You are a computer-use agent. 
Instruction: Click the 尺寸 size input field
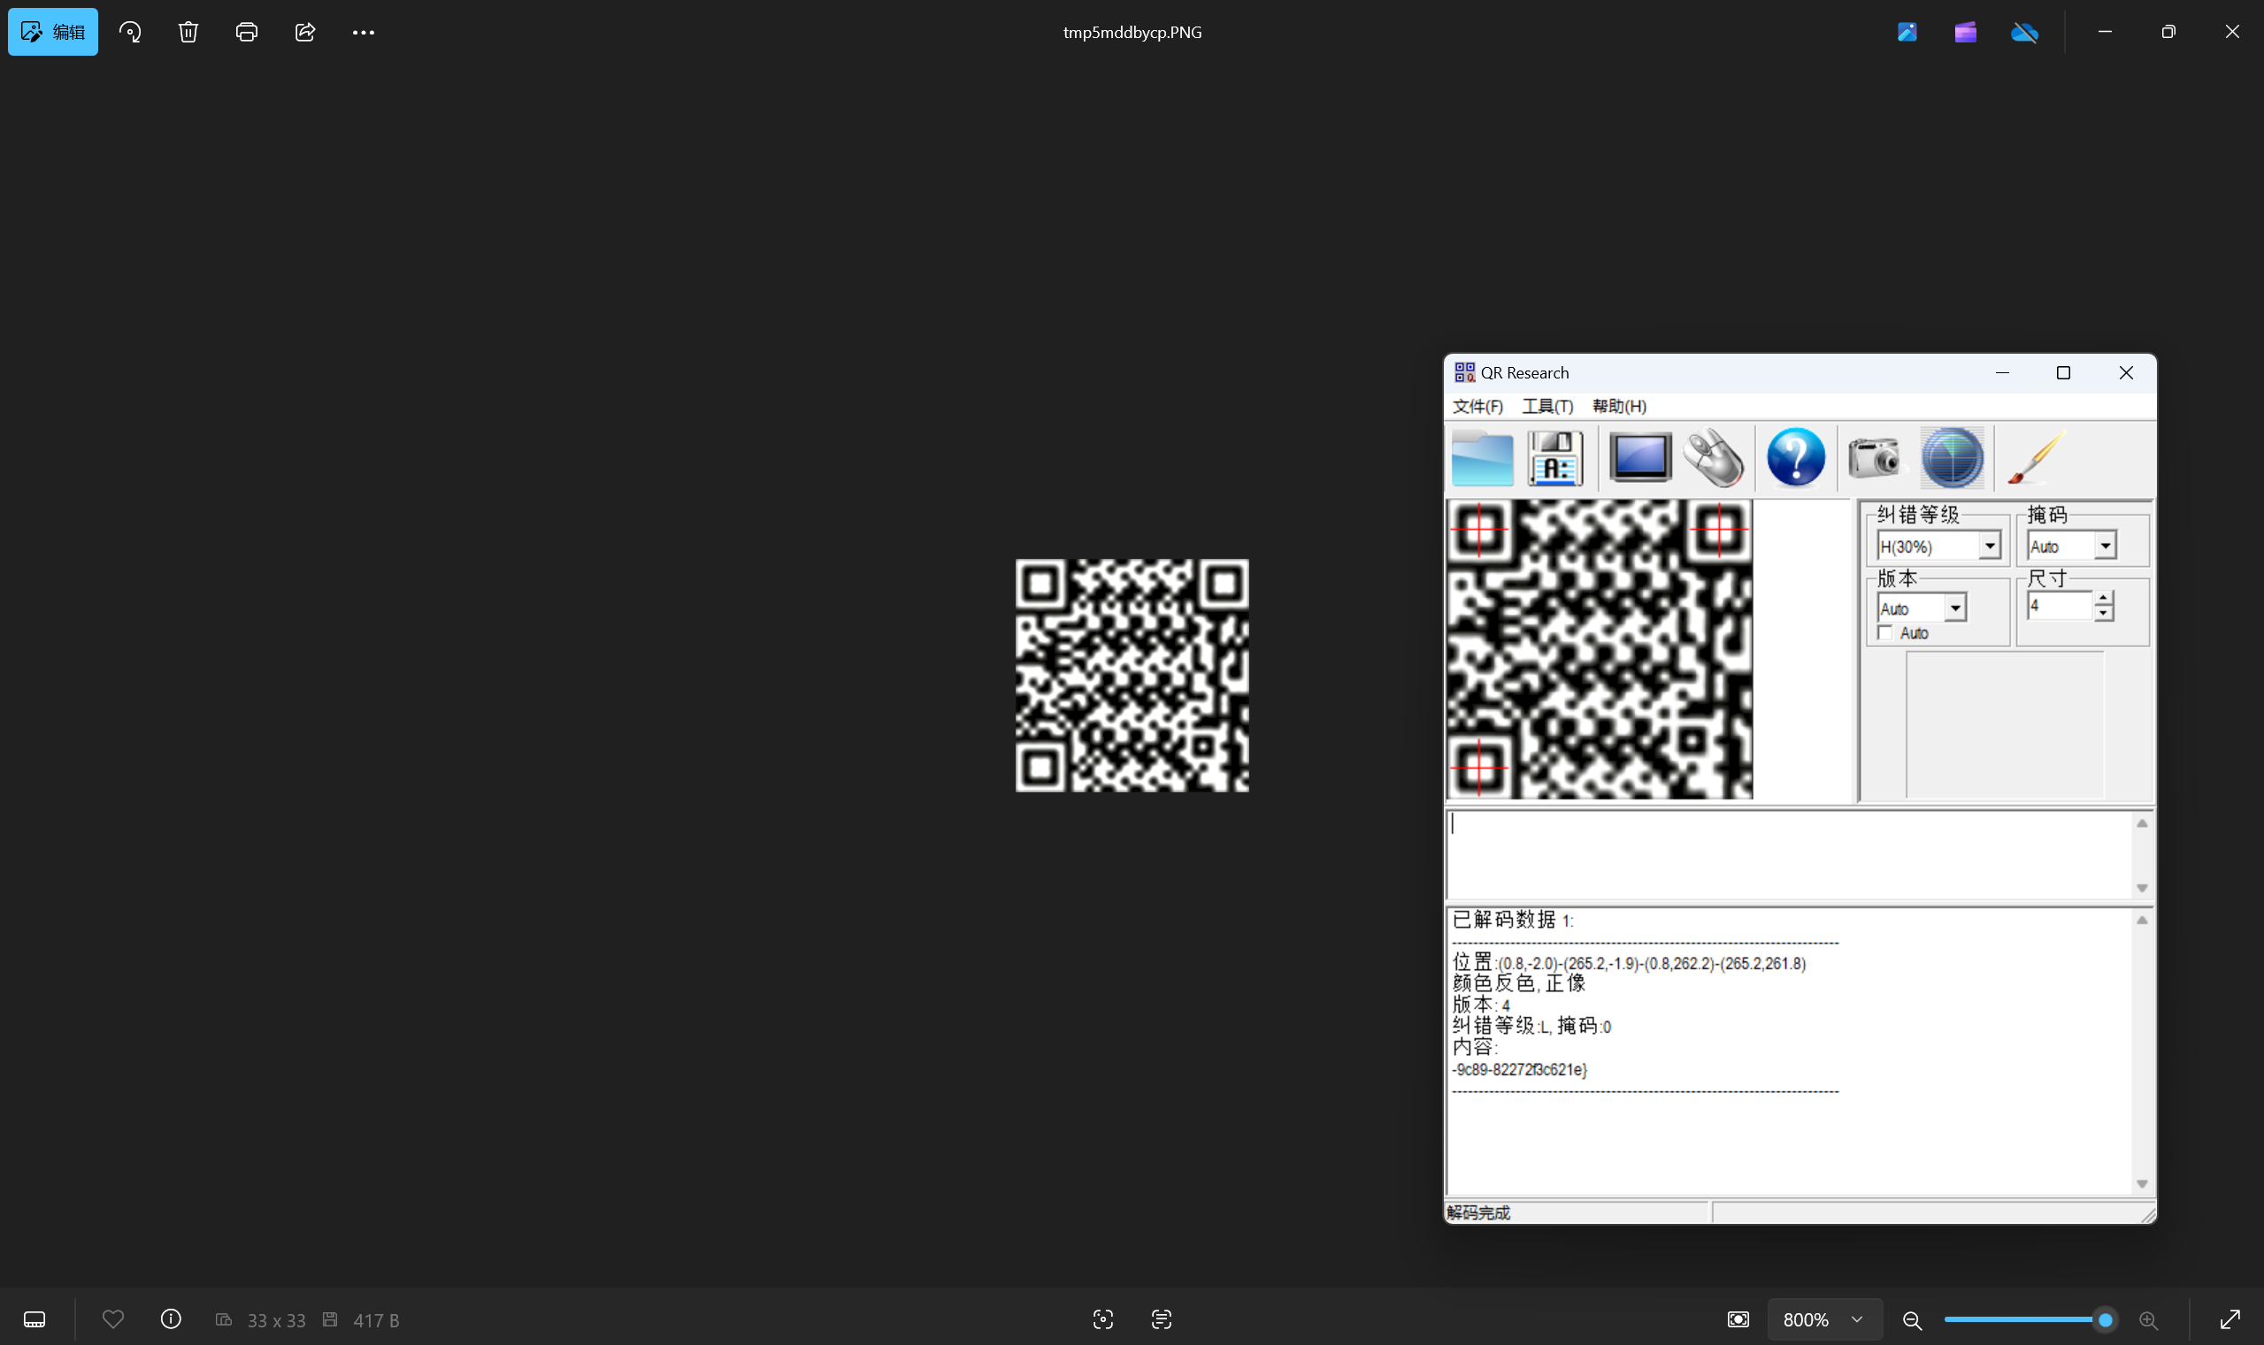pyautogui.click(x=2060, y=606)
